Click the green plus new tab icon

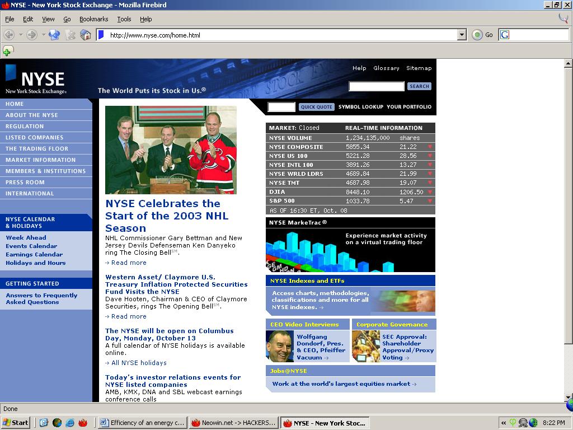8,51
